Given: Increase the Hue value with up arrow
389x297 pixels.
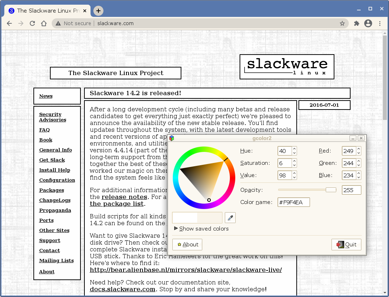Looking at the screenshot, I should 294,149.
